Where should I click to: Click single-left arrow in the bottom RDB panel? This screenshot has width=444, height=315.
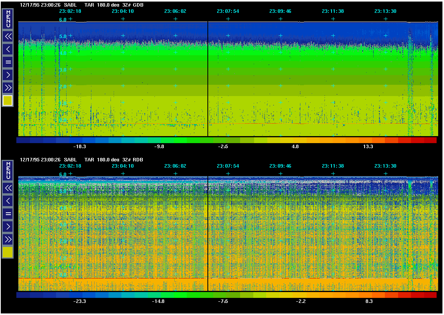coord(8,201)
